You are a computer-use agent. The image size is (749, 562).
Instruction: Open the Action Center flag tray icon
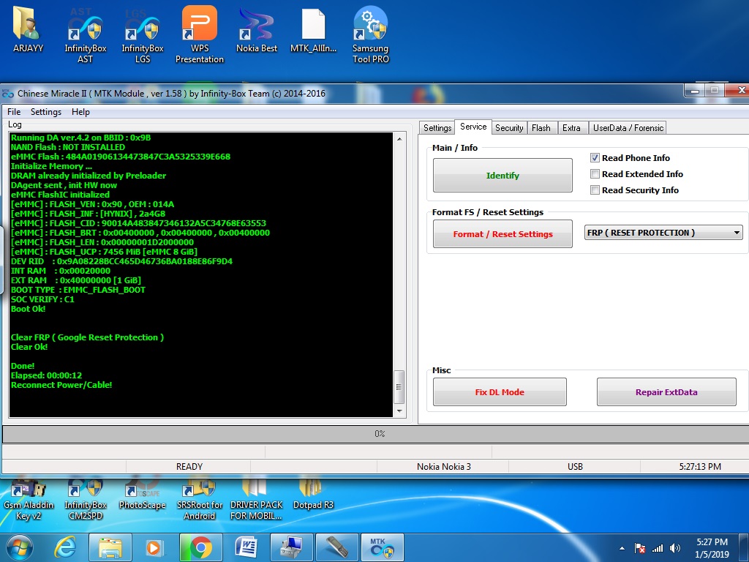pos(639,548)
